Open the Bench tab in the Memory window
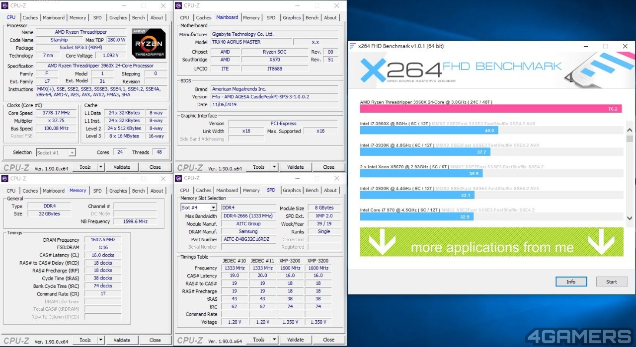This screenshot has height=347, width=636. 139,191
